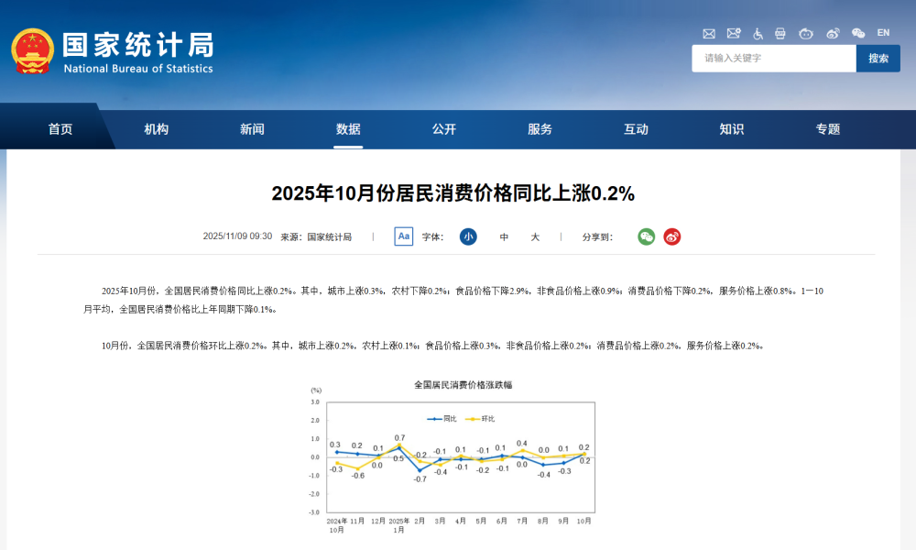The height and width of the screenshot is (550, 916).
Task: Switch to the 首页 navigation tab
Action: (60, 128)
